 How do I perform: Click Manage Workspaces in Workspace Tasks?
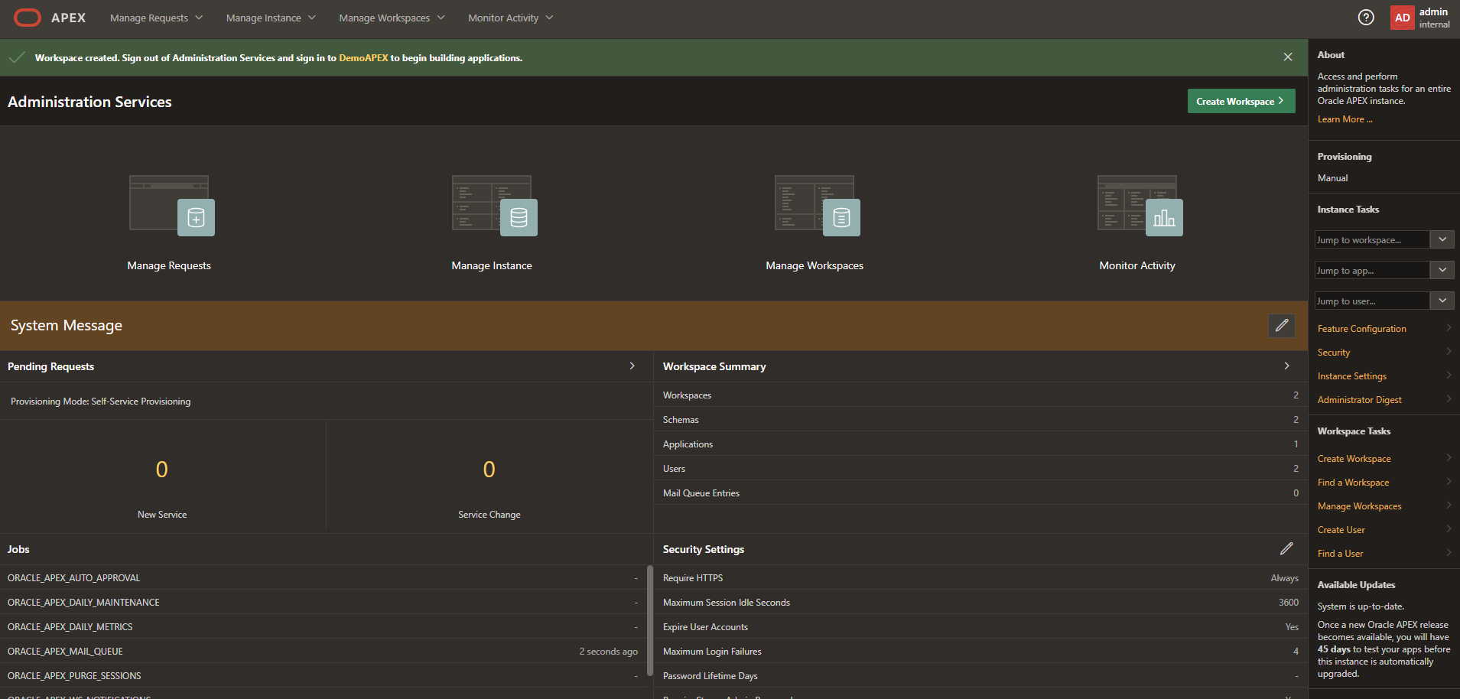(1359, 506)
